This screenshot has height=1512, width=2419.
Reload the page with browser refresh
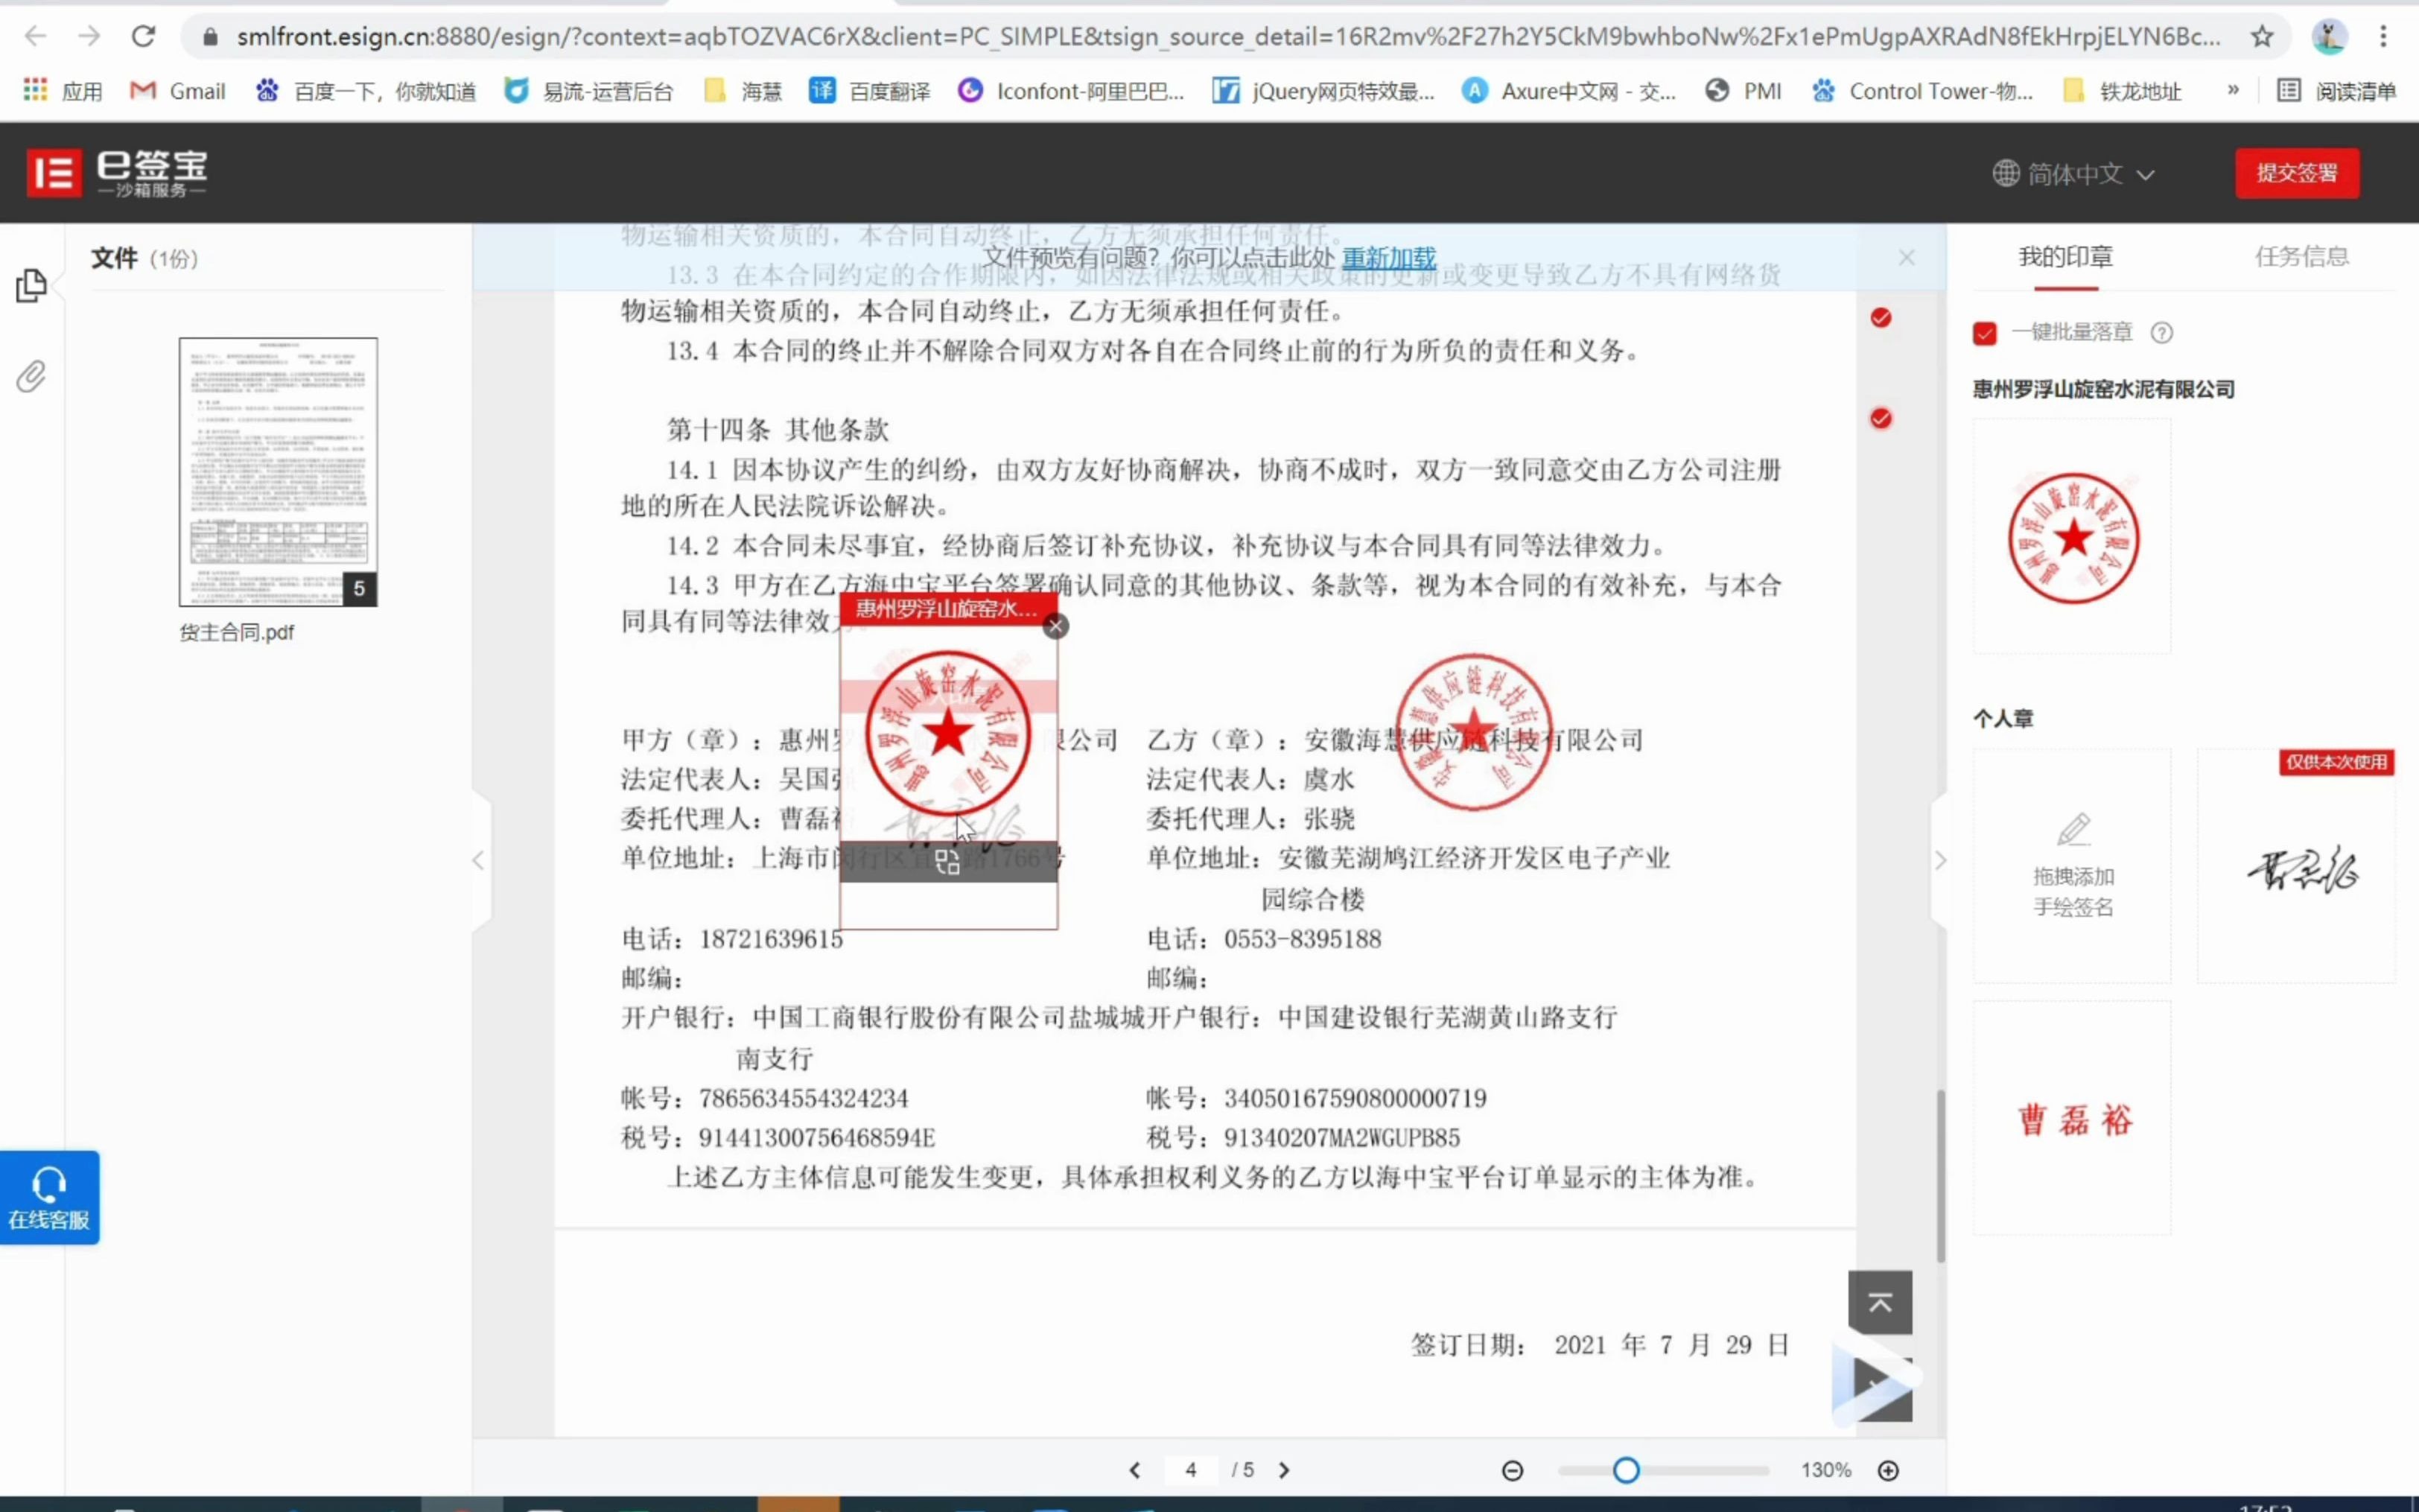[143, 37]
